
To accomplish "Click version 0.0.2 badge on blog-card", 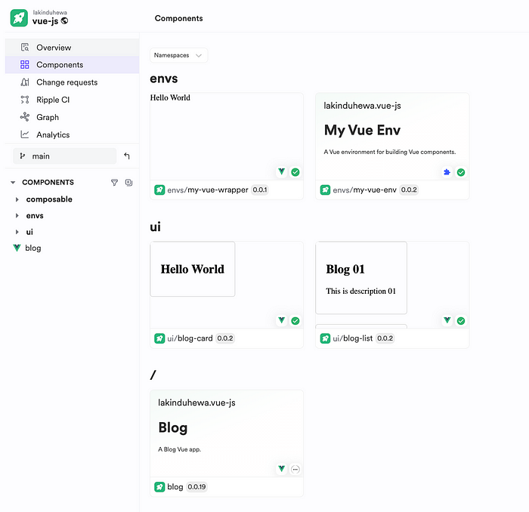I will [225, 338].
